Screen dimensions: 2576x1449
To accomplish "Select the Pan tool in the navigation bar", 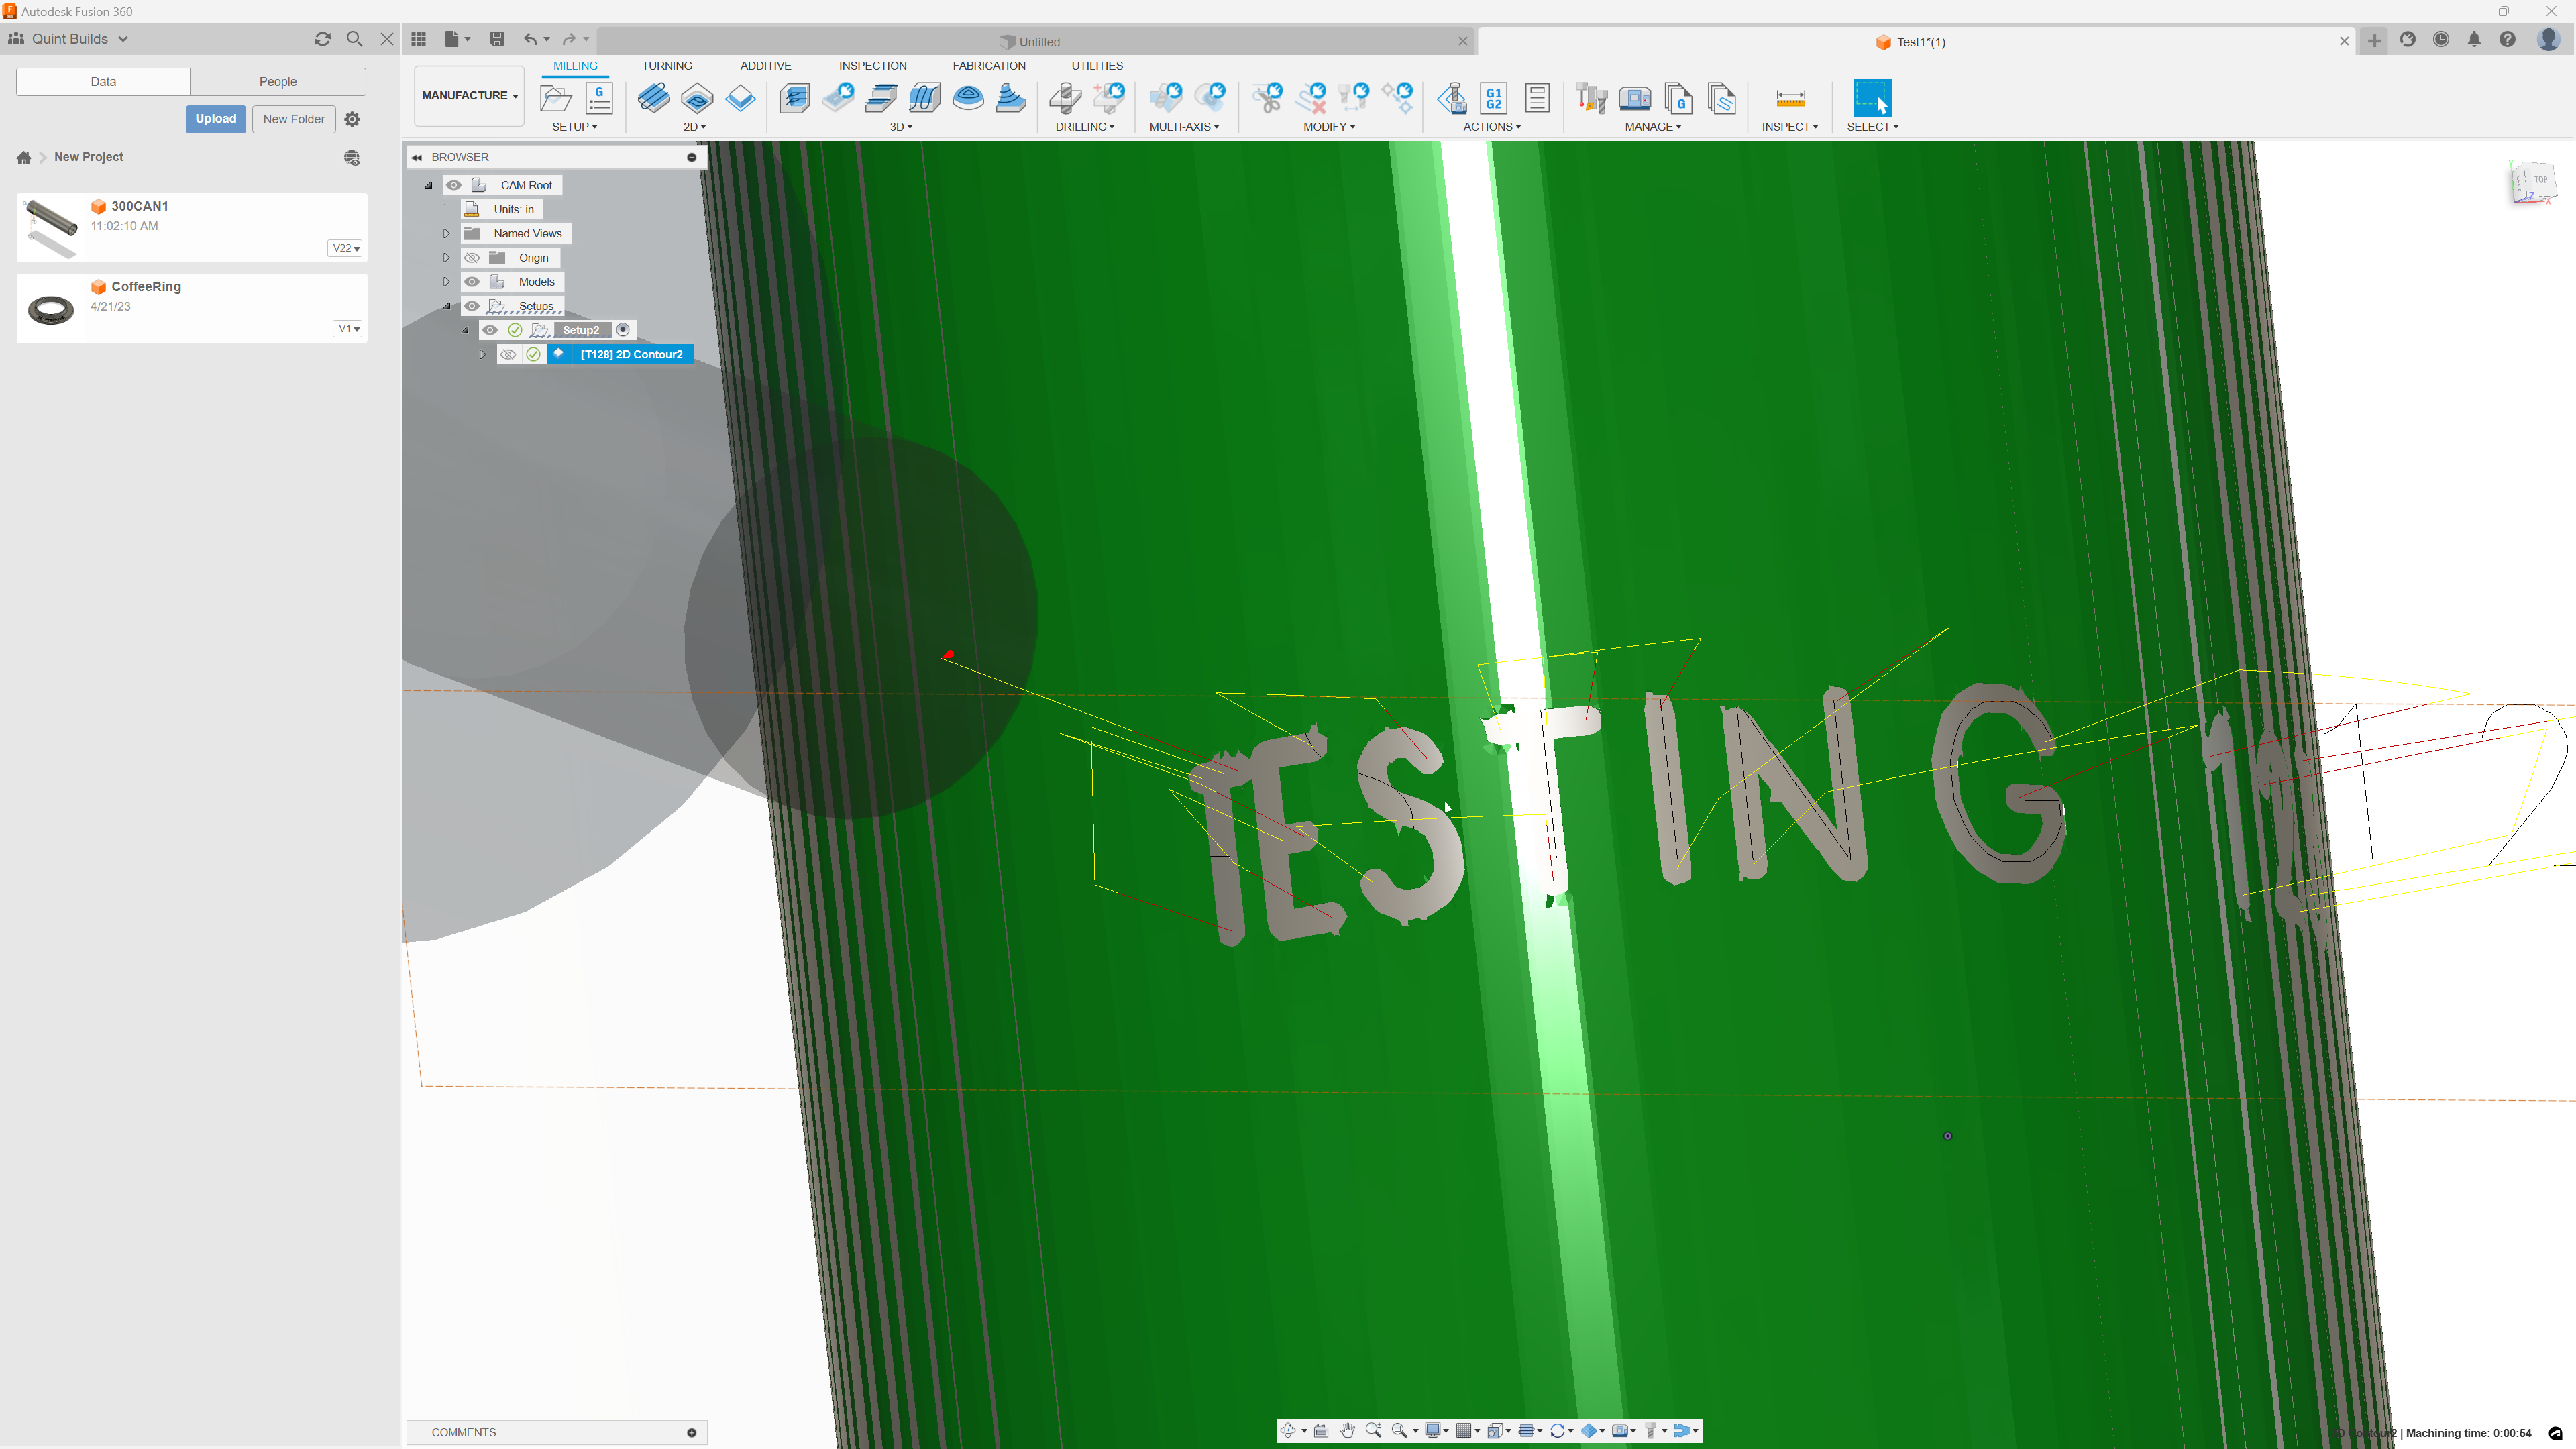I will 1347,1430.
